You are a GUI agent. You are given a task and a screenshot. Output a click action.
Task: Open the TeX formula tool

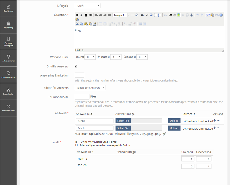coord(208,15)
